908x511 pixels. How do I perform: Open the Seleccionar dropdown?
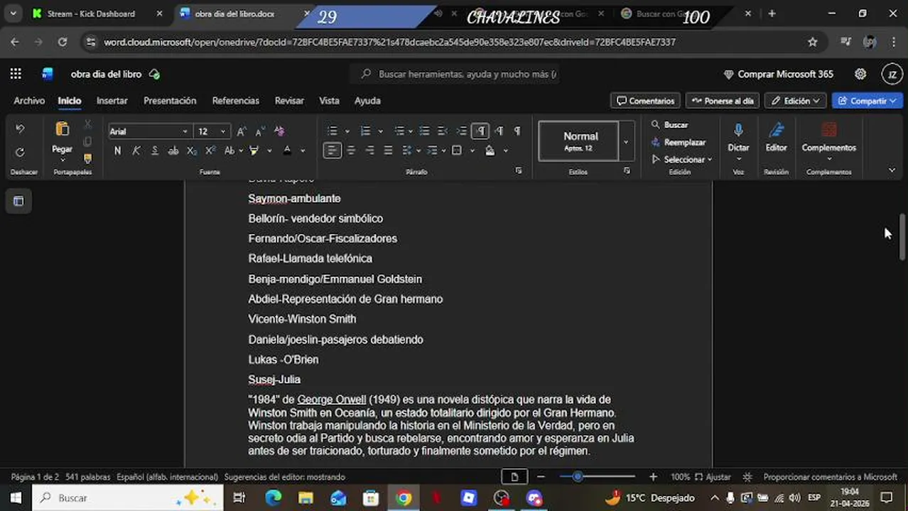(x=682, y=160)
